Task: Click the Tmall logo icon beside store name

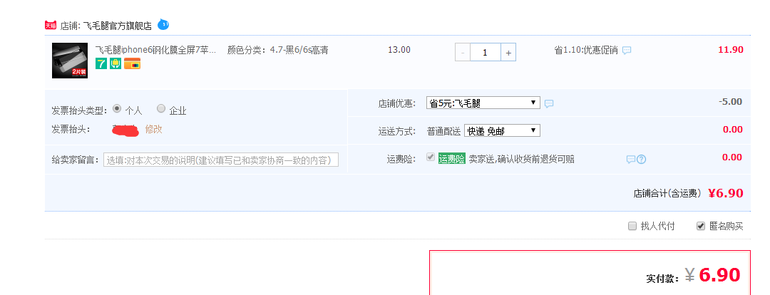Action: [x=51, y=26]
